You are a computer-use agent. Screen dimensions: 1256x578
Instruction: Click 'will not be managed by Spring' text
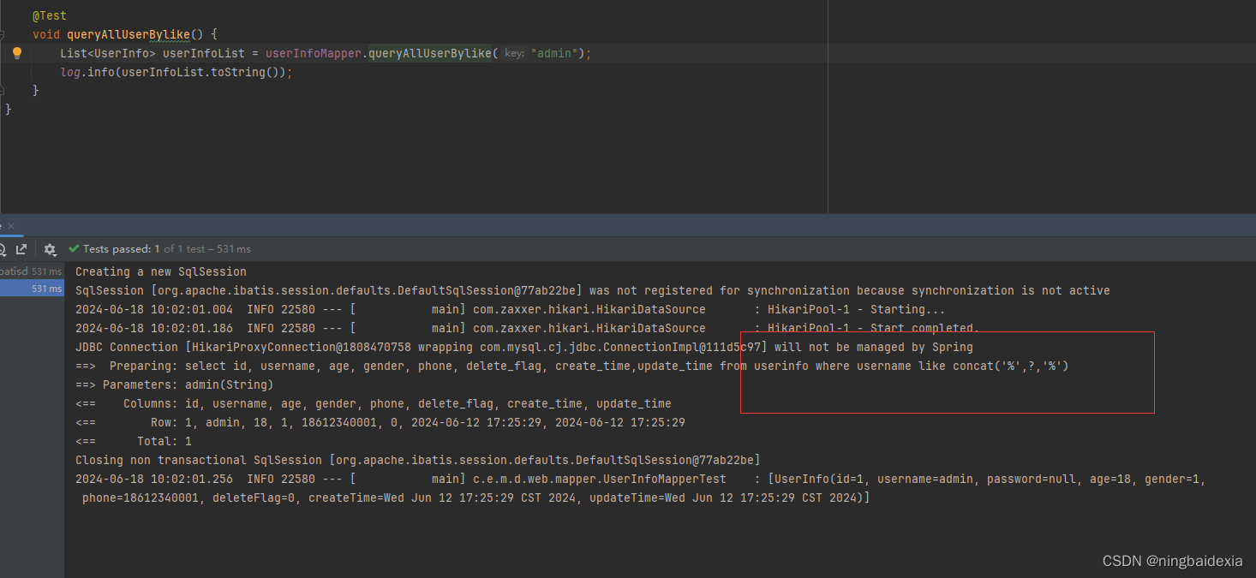click(874, 347)
